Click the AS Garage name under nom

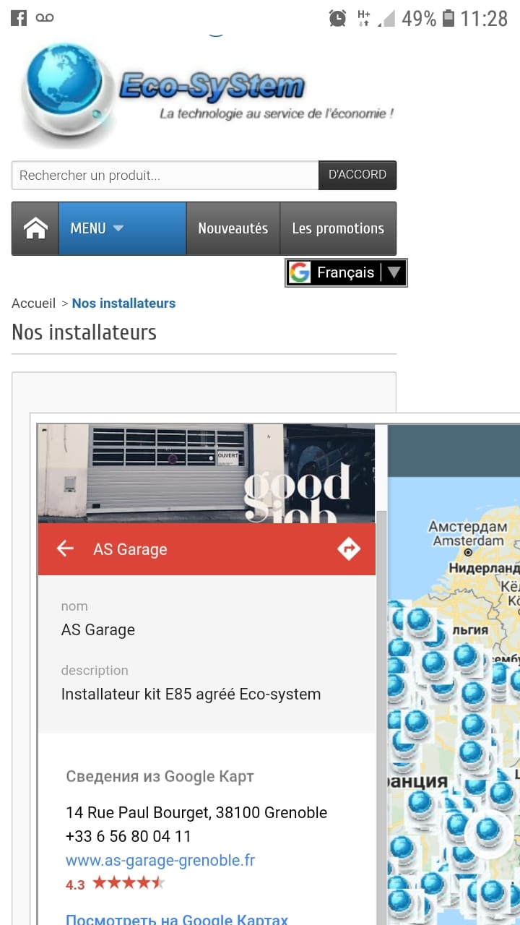98,629
